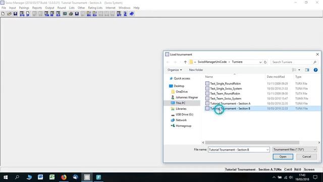This screenshot has width=323, height=182.
Task: Click the open-folder toolbar icon
Action: pyautogui.click(x=9, y=14)
